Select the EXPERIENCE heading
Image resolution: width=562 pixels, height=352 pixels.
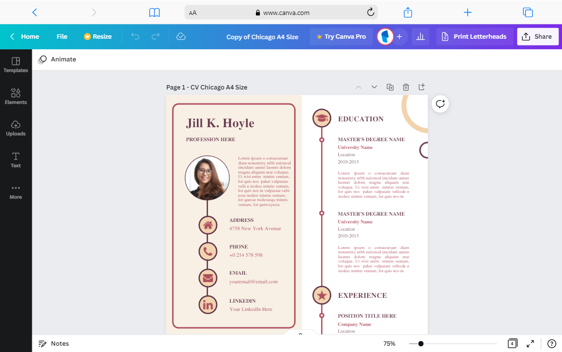click(363, 295)
